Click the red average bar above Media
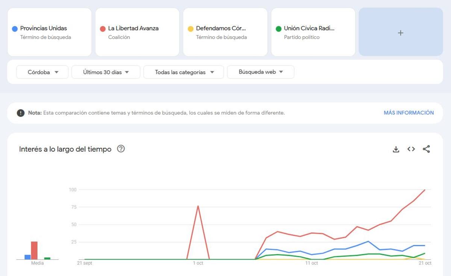 click(34, 250)
